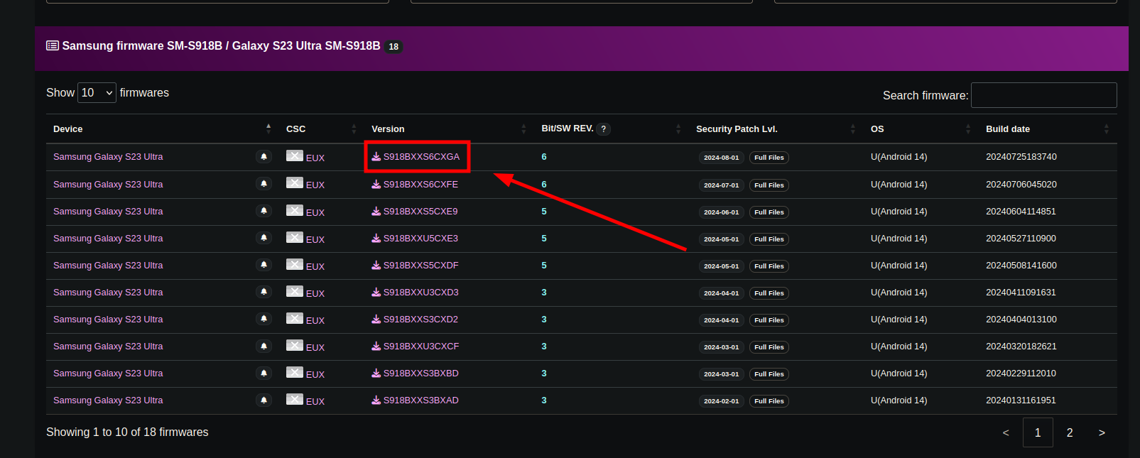Click the bell icon in the S918BXXS3BXAD row
The image size is (1140, 458).
[x=264, y=400]
